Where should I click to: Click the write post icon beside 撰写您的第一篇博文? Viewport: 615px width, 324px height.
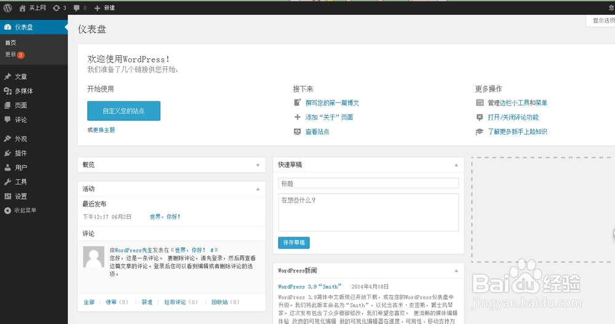(297, 102)
